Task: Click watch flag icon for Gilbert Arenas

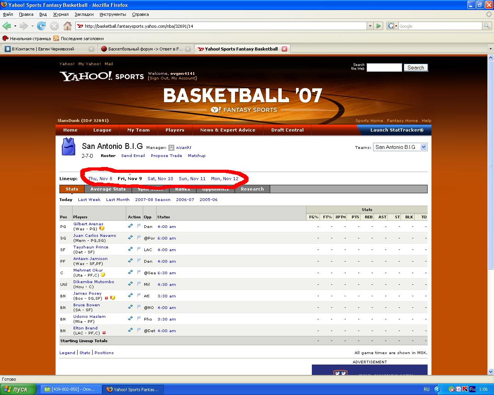Action: pos(139,226)
